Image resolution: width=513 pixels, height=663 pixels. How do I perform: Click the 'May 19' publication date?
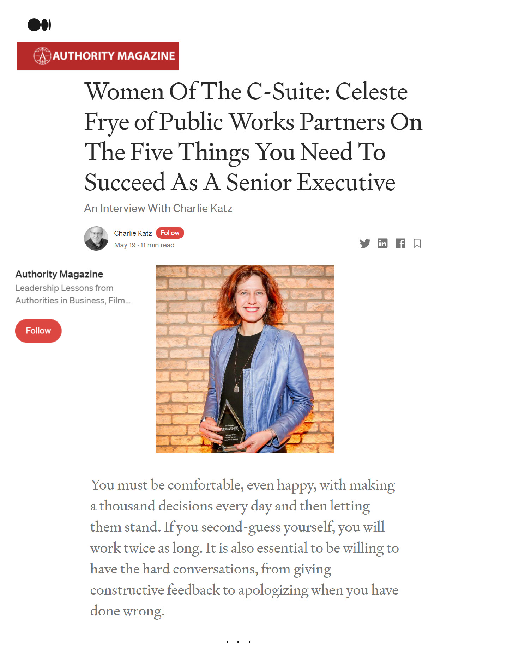125,245
